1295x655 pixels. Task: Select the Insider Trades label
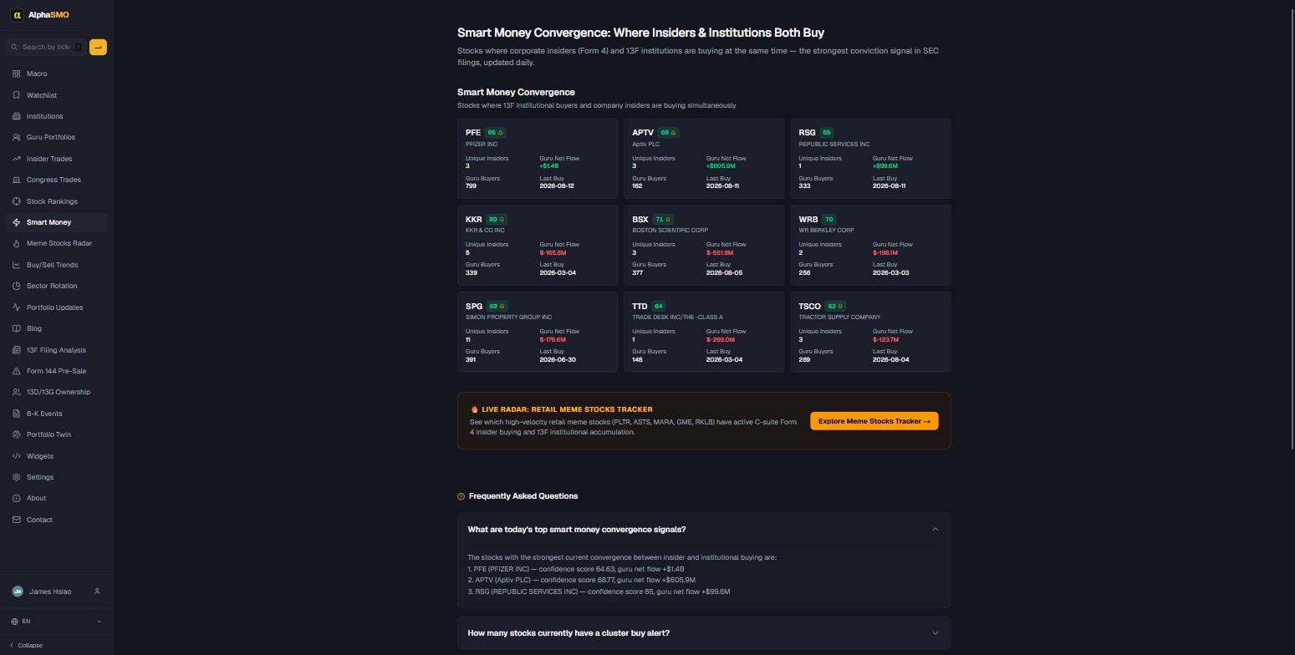(49, 159)
